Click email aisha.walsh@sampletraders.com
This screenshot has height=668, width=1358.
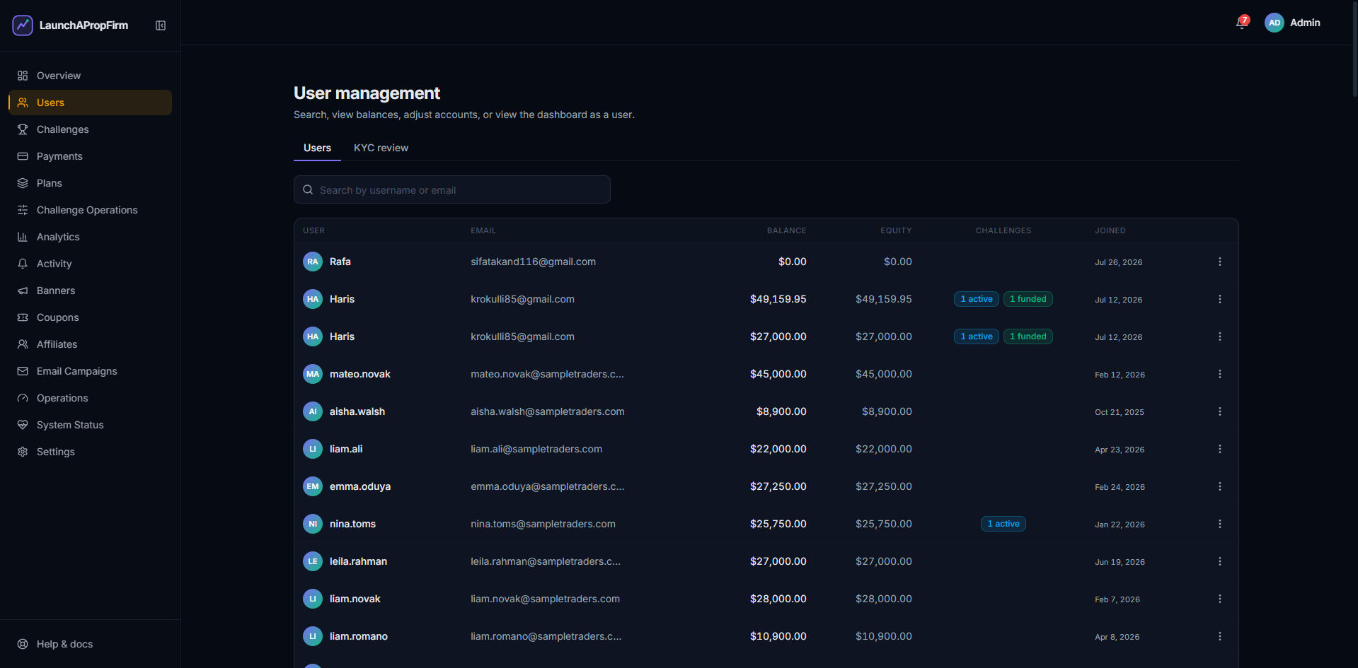pyautogui.click(x=547, y=411)
